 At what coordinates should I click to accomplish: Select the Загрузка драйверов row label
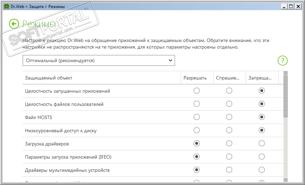point(47,144)
